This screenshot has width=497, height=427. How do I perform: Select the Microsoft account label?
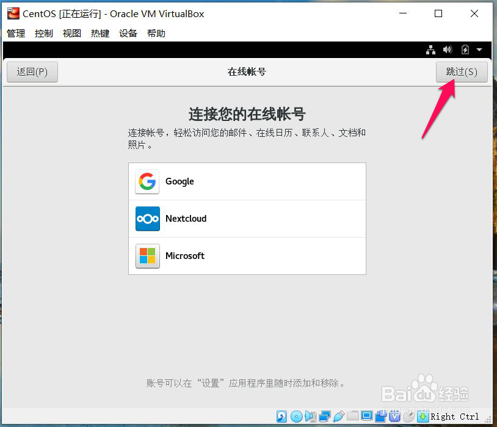185,256
